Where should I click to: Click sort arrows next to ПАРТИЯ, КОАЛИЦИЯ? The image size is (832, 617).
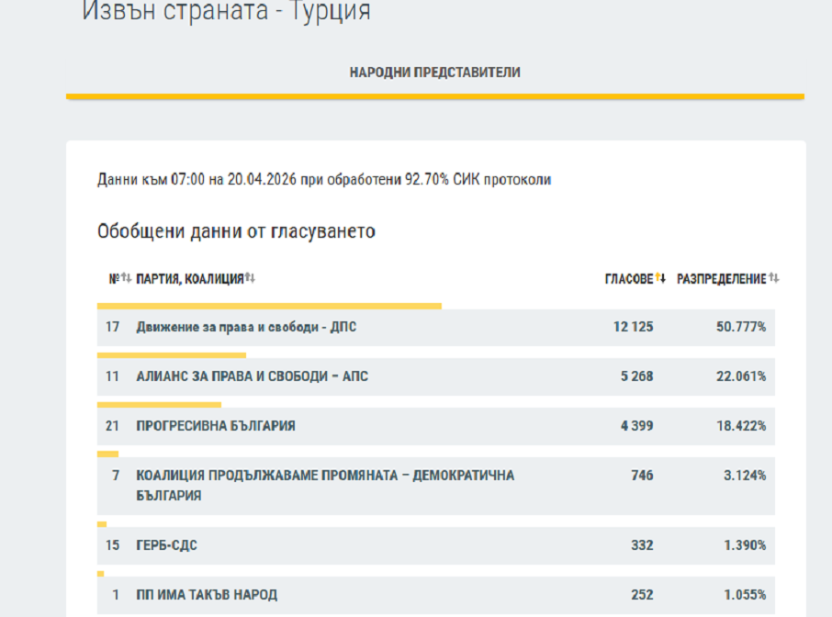(x=250, y=279)
